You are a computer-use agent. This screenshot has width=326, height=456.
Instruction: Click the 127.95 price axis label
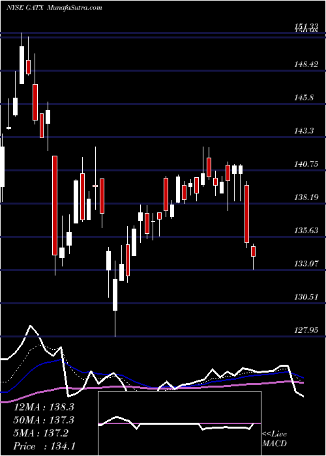point(306,330)
